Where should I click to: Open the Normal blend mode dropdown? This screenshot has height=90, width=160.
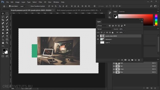(104, 29)
